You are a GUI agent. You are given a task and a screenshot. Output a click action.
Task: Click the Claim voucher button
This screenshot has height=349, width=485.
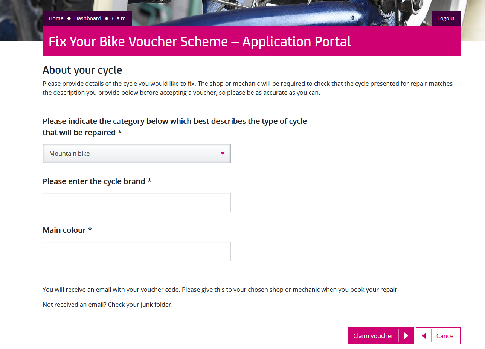coord(373,335)
